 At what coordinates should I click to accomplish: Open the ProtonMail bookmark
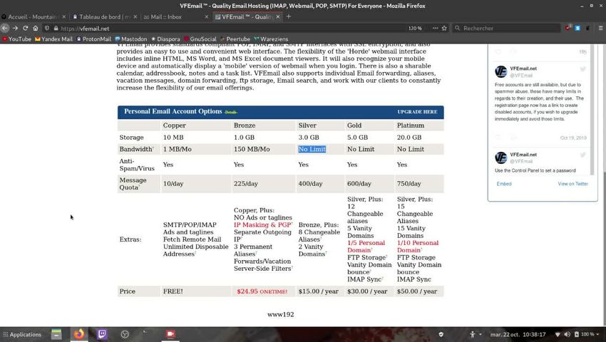click(94, 39)
